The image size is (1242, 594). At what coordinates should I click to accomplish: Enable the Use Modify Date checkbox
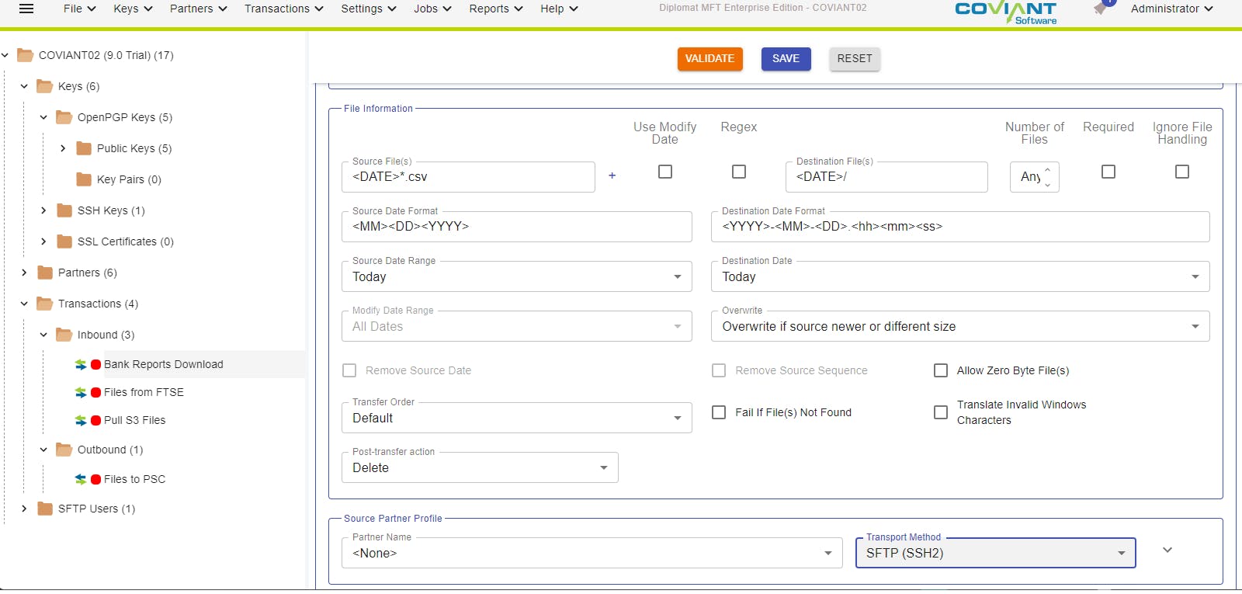click(665, 172)
